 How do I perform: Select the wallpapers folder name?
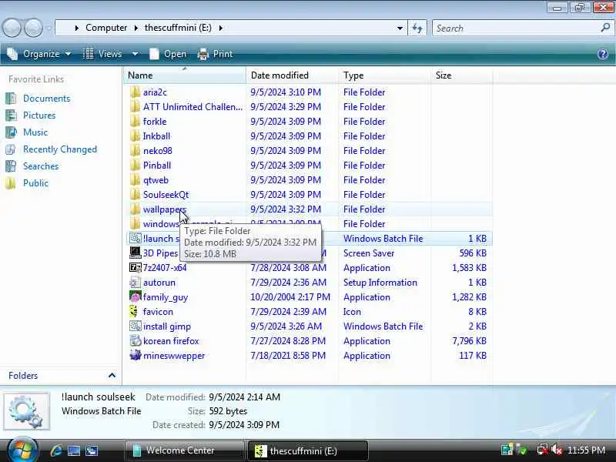(x=164, y=209)
